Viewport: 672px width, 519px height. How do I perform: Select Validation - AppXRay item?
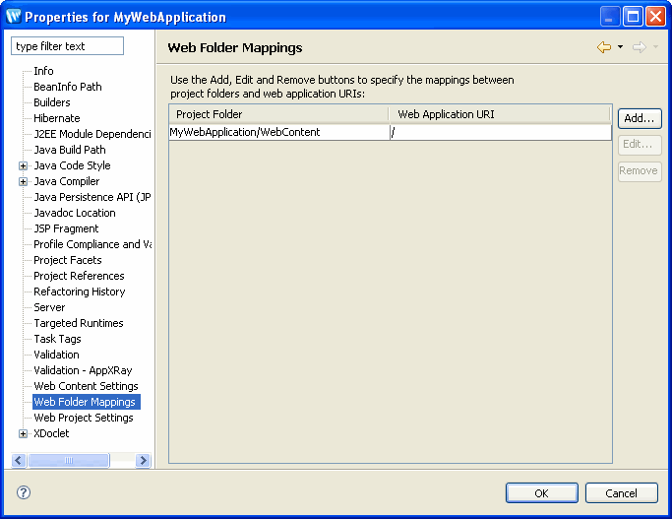84,371
